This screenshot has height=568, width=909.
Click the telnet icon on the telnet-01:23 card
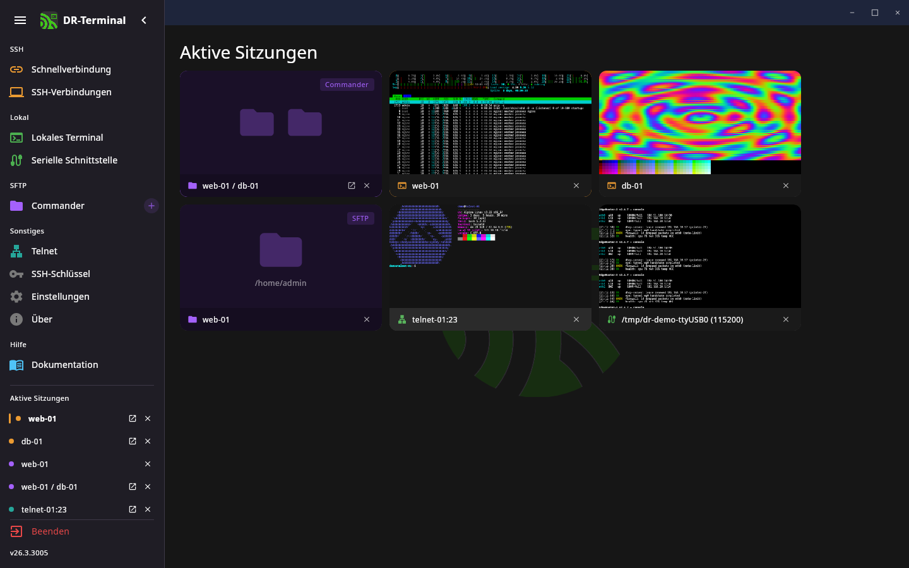[x=402, y=319]
